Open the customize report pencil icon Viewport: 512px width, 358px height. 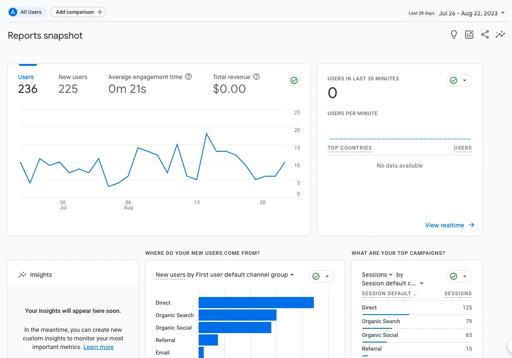[x=469, y=35]
